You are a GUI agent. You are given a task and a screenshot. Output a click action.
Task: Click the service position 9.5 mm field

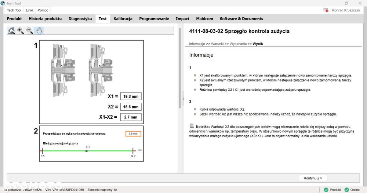pos(133,134)
